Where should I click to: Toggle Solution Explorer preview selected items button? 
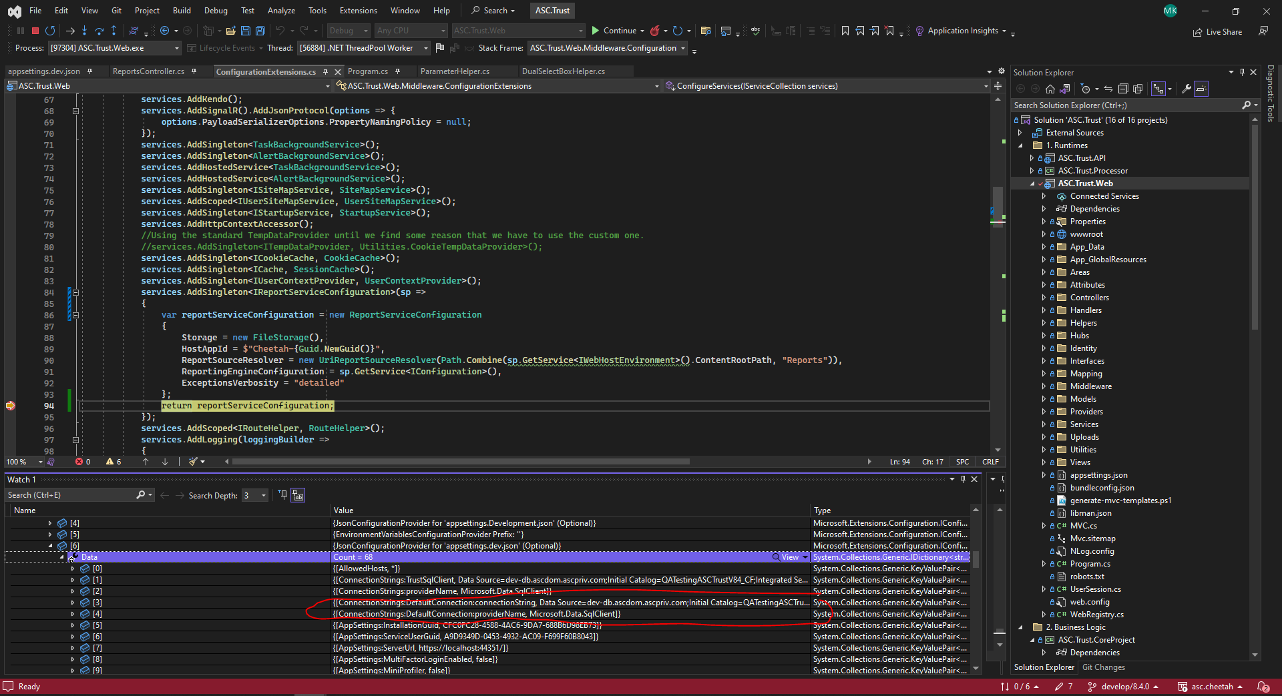(1201, 89)
